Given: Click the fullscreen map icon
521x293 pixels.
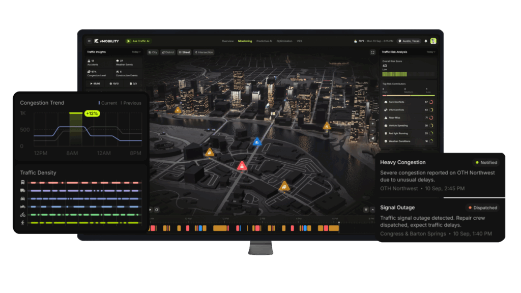Looking at the screenshot, I should [x=372, y=52].
